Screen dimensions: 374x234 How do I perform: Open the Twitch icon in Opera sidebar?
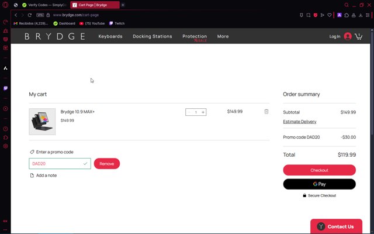5,88
